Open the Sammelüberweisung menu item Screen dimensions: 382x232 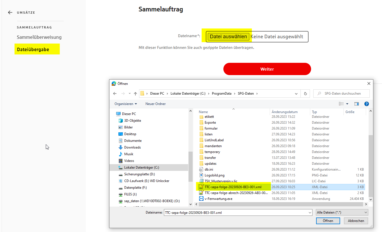pos(39,37)
